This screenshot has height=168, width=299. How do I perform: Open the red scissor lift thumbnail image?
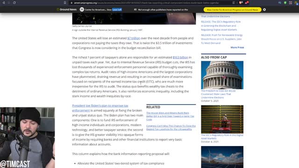pyautogui.click(x=222, y=119)
